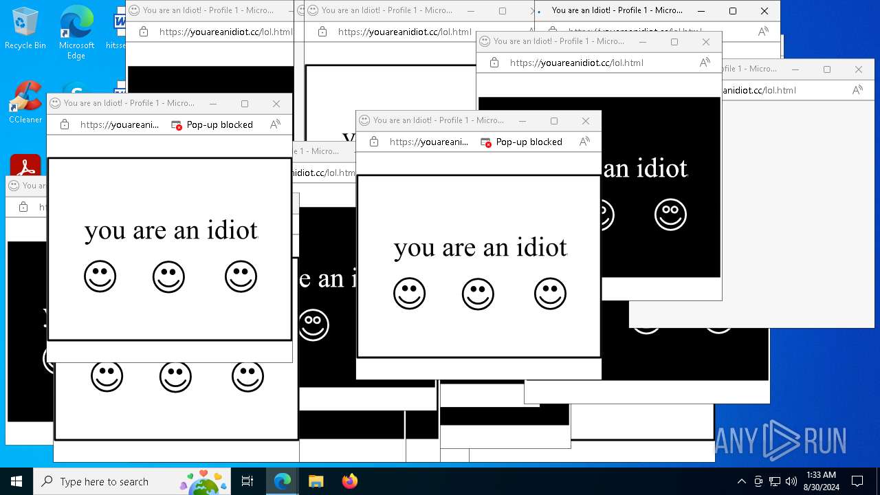
Task: Click the taskbar search box
Action: [133, 481]
